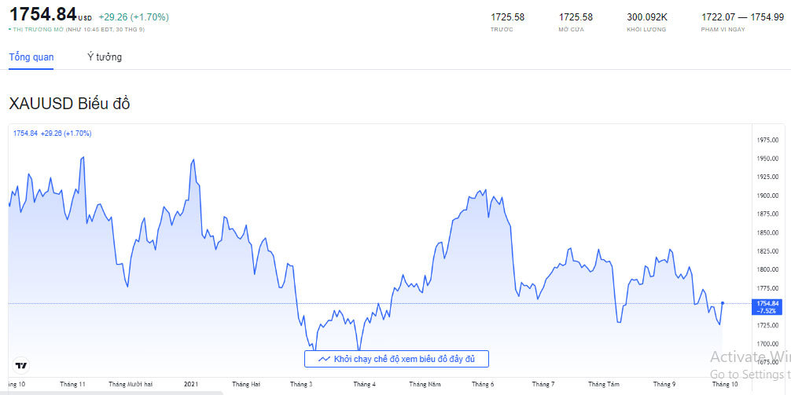The image size is (791, 395).
Task: Click the XAUUSD Biểu đồ heading
Action: pyautogui.click(x=69, y=104)
